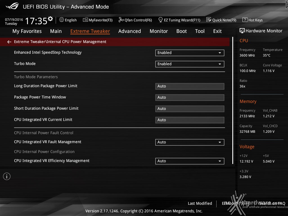Click Package Power Time Window field
This screenshot has height=216, width=288.
coord(190,98)
